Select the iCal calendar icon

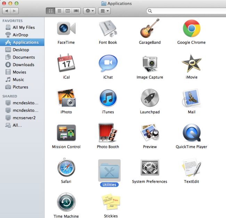(x=66, y=63)
